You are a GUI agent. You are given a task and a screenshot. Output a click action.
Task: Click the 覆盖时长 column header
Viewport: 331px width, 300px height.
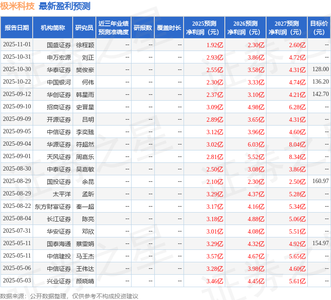(x=169, y=28)
